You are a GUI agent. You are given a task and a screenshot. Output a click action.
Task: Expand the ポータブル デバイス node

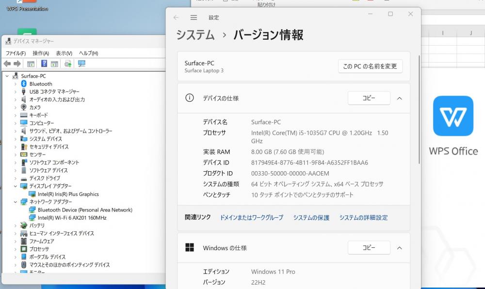pos(15,257)
